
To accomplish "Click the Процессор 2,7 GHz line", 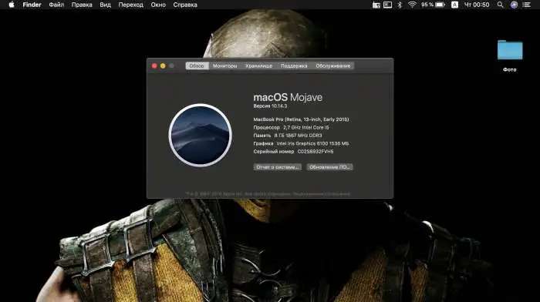I will [291, 127].
